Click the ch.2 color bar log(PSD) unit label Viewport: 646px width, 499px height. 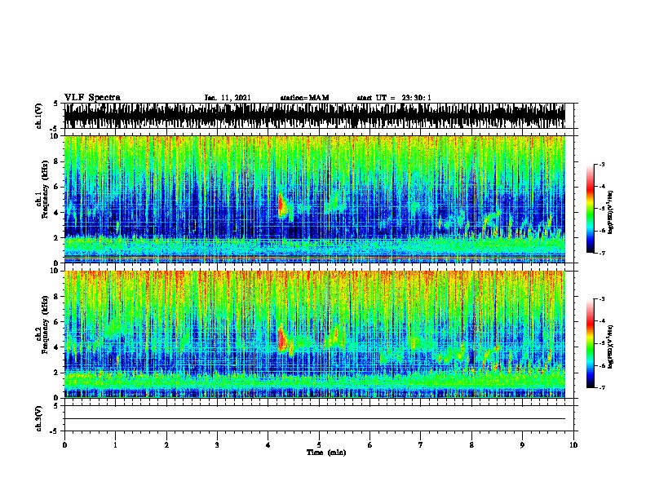(x=611, y=347)
